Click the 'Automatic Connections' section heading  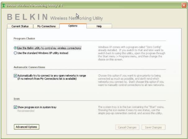29,67
